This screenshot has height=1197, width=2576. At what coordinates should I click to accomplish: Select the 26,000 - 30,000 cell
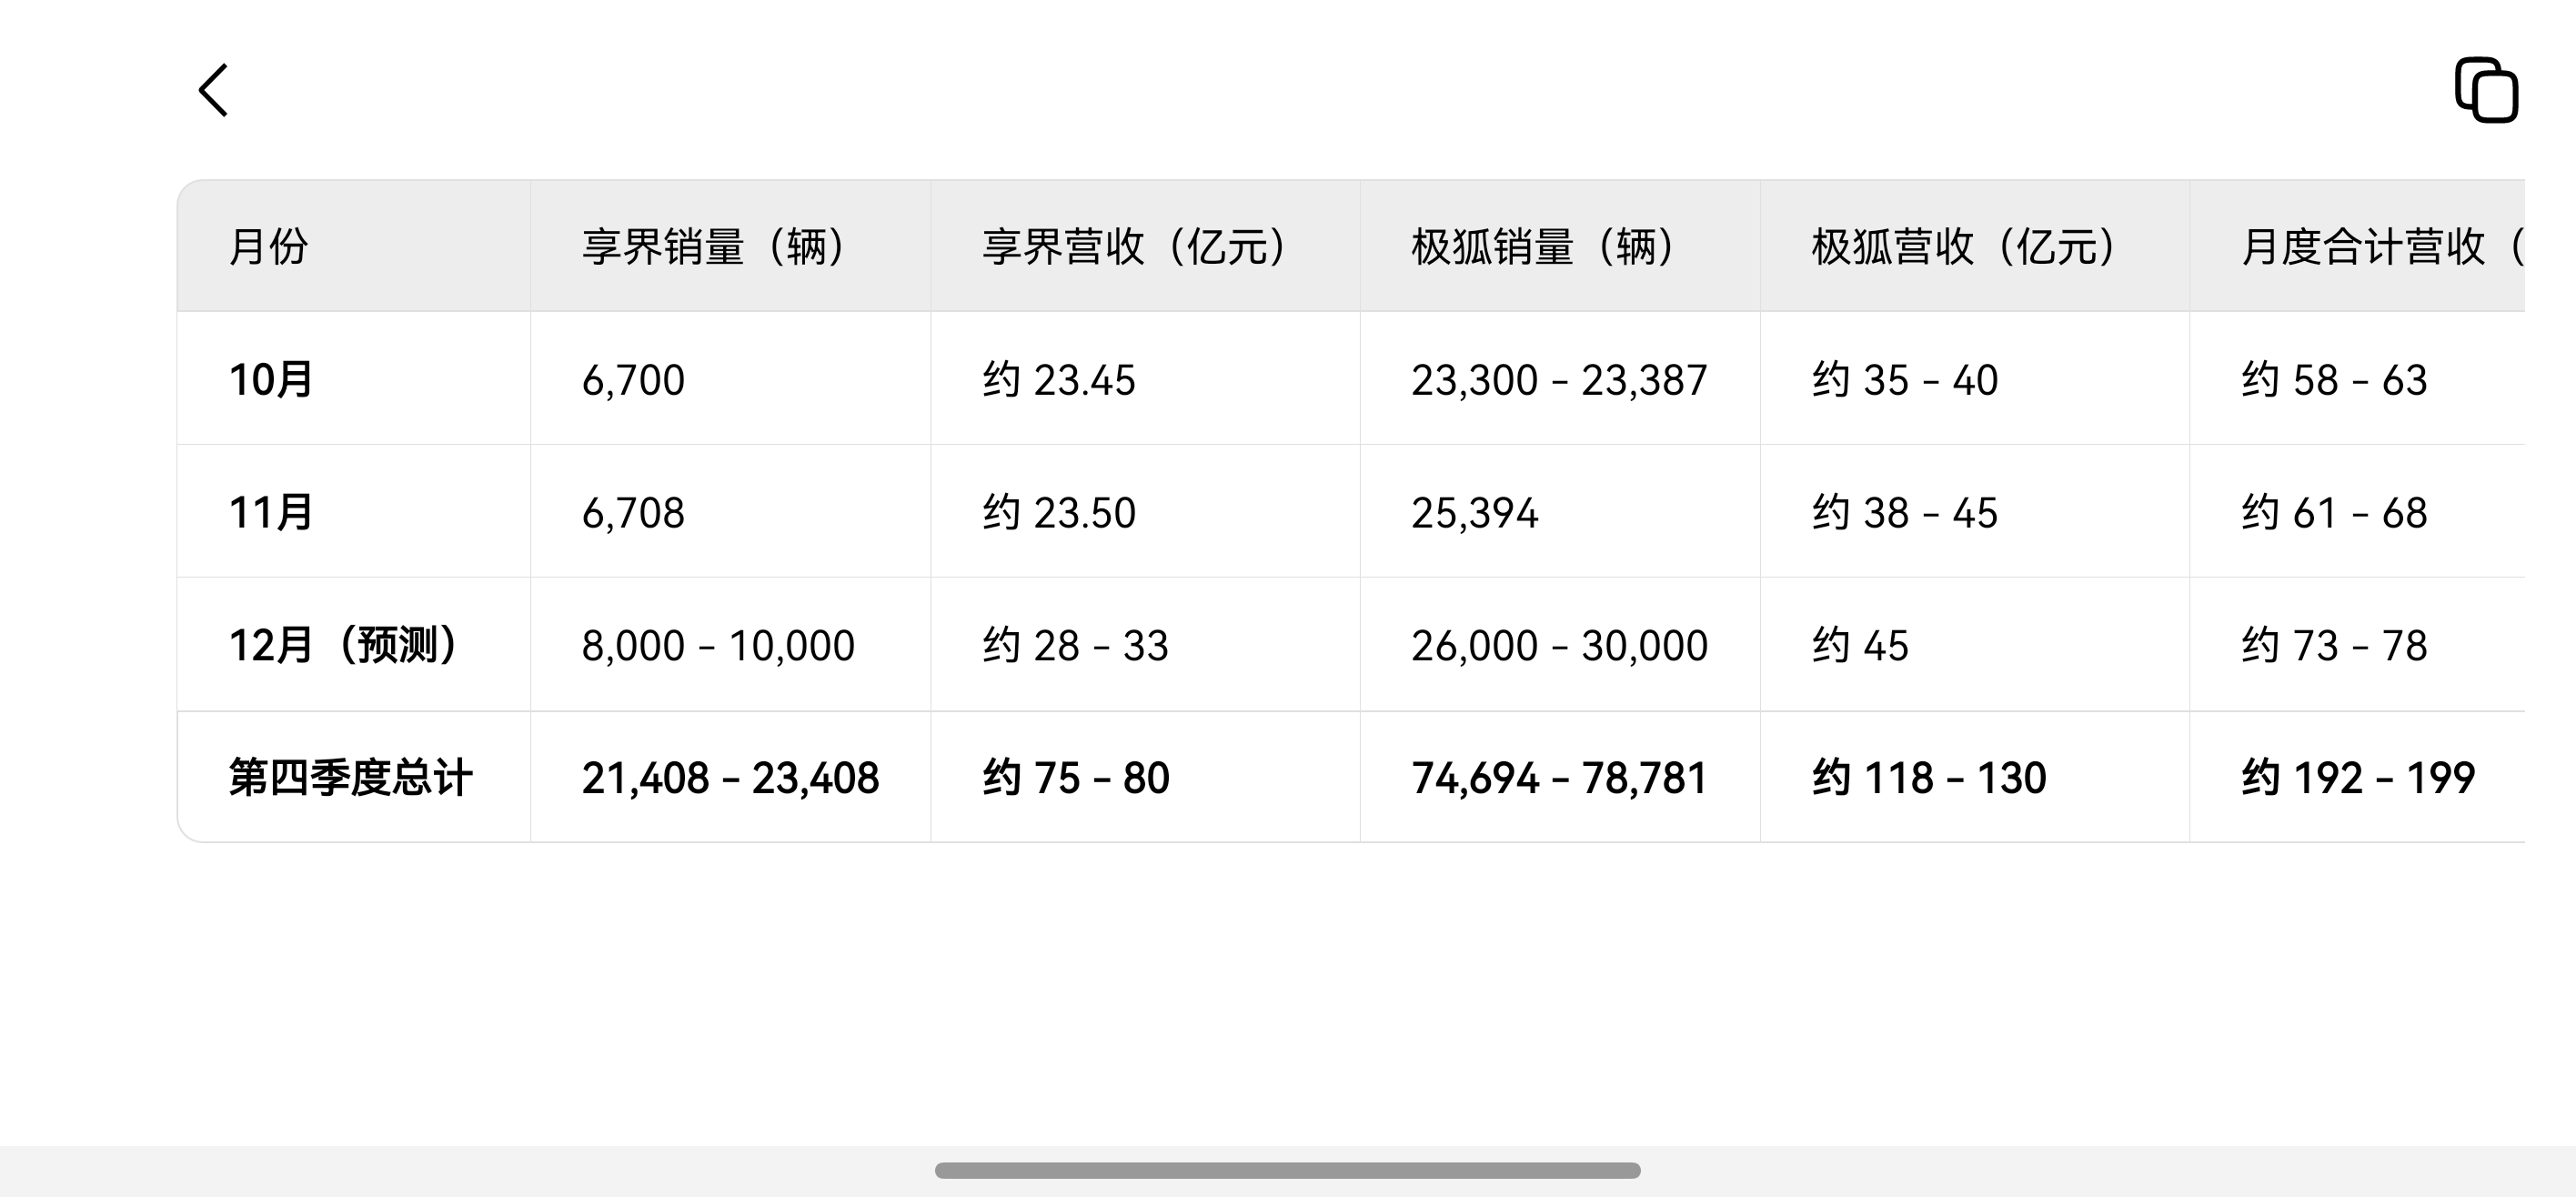1559,645
